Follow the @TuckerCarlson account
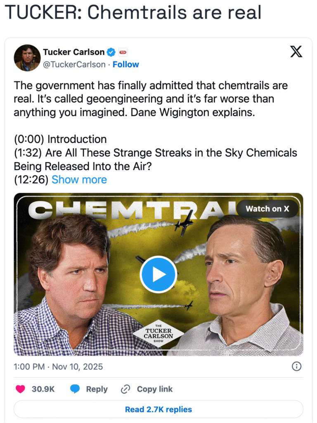Image resolution: width=317 pixels, height=423 pixels. click(126, 64)
